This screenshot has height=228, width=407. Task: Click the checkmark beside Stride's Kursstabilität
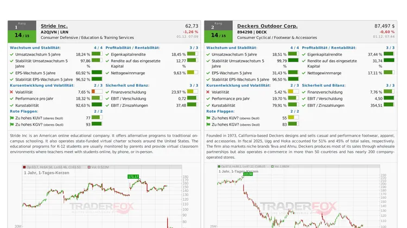(12, 105)
